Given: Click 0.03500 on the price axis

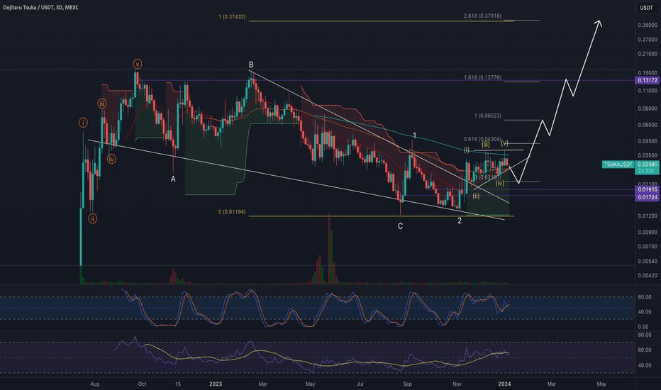Looking at the screenshot, I should point(648,155).
